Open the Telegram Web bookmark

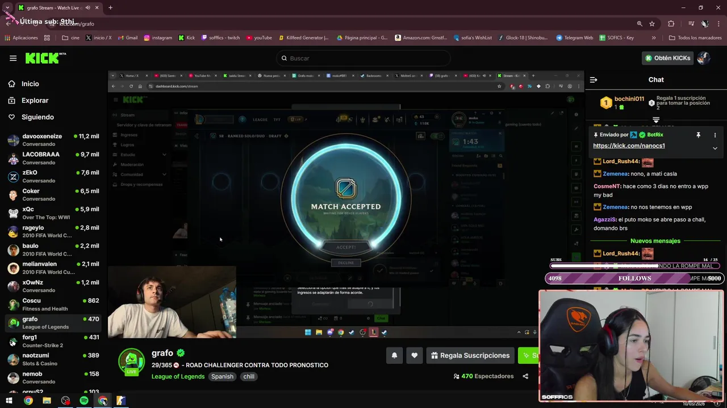(x=574, y=38)
